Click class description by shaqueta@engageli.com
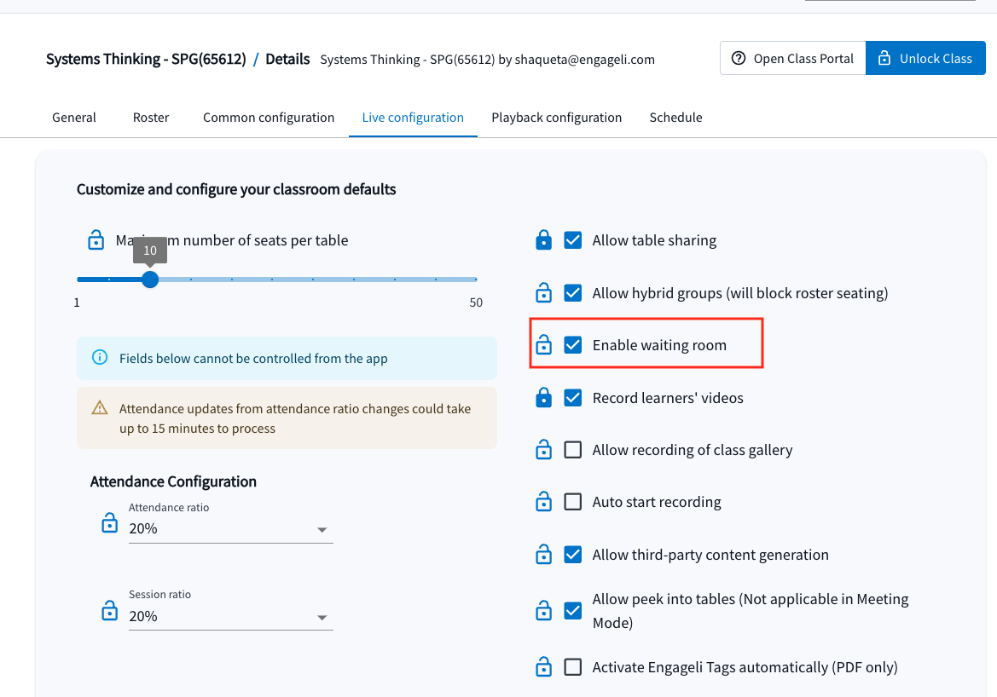997x697 pixels. coord(487,59)
